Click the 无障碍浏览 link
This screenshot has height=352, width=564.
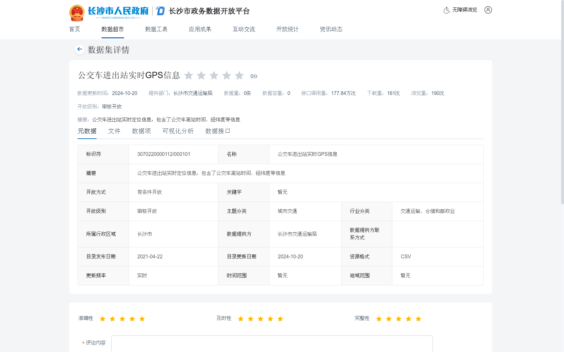465,10
